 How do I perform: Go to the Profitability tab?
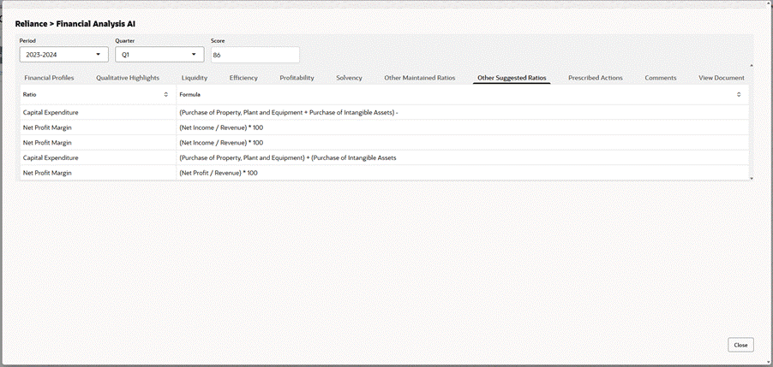(x=297, y=78)
